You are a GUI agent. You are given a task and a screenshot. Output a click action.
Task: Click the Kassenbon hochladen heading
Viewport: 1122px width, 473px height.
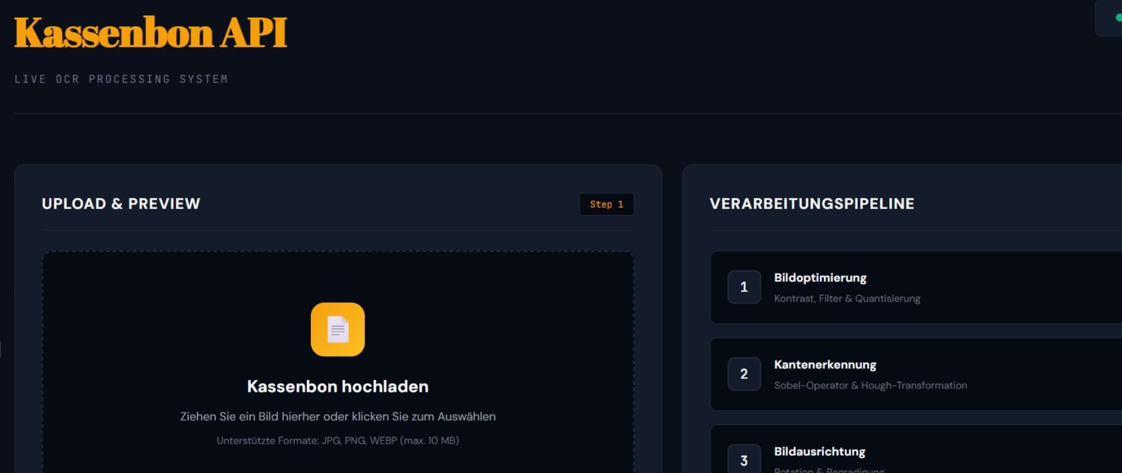(x=338, y=387)
